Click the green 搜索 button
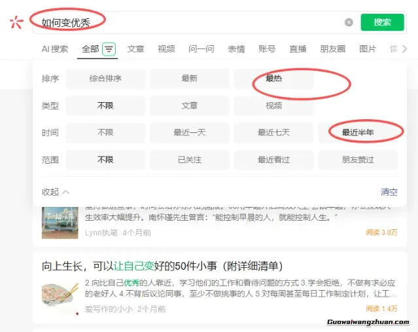The image size is (418, 332). [x=382, y=22]
